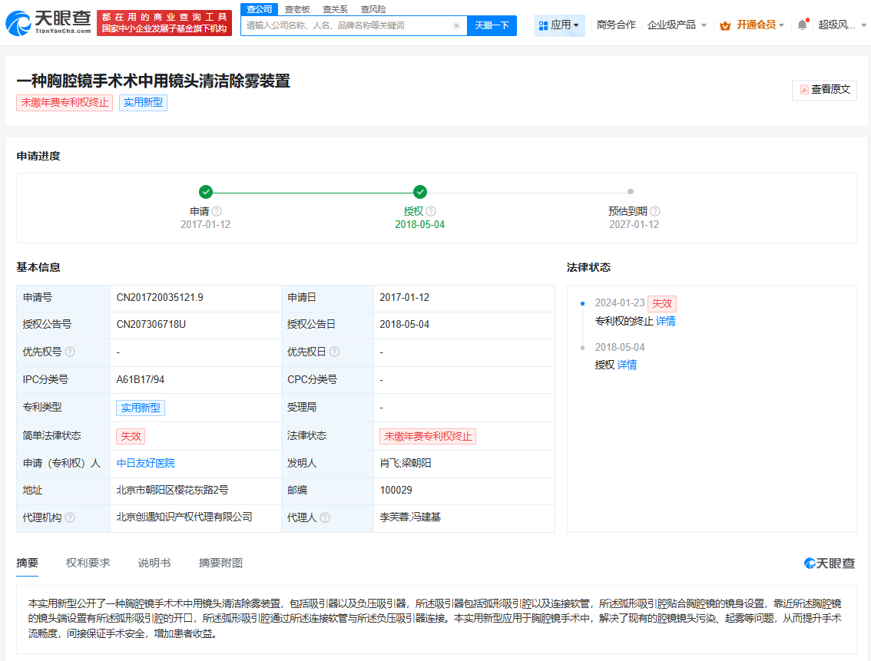Click the green 授权 node on the timeline
The image size is (871, 661).
419,192
